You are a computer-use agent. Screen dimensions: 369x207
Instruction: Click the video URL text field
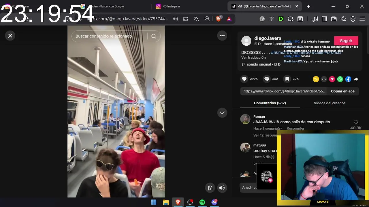[284, 91]
